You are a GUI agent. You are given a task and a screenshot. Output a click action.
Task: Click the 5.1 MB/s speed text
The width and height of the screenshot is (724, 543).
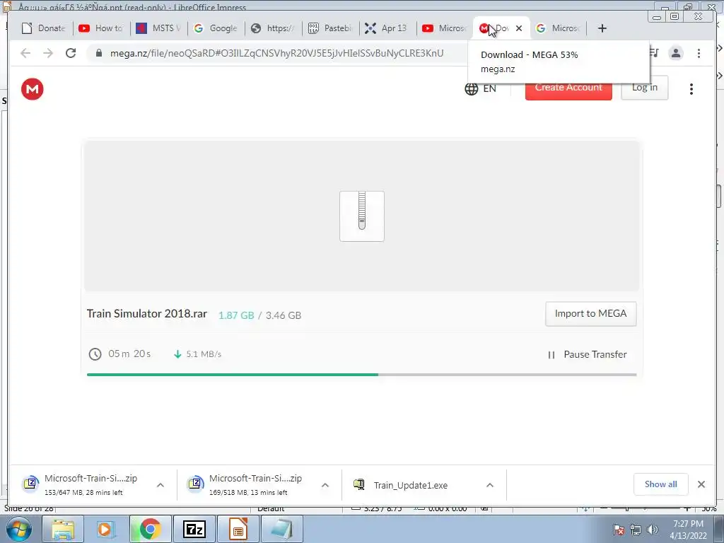(204, 354)
